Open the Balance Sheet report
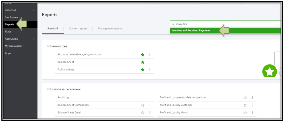 (x=66, y=62)
